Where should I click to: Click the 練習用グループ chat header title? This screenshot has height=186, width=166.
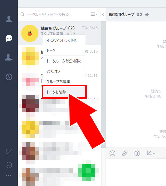point(122,15)
